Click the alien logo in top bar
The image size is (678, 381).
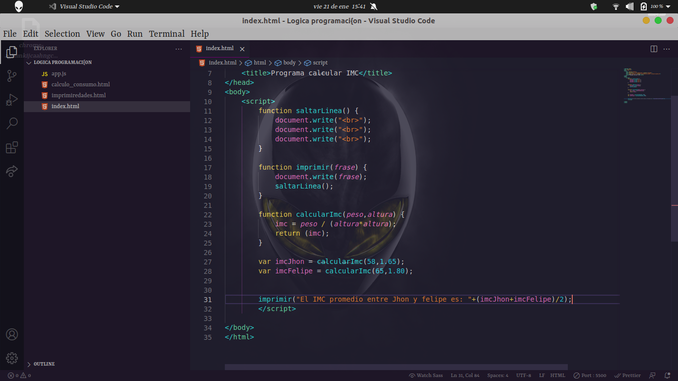pyautogui.click(x=19, y=6)
